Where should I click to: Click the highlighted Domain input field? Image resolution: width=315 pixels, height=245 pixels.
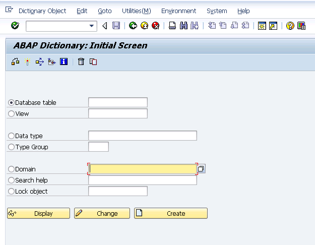143,169
